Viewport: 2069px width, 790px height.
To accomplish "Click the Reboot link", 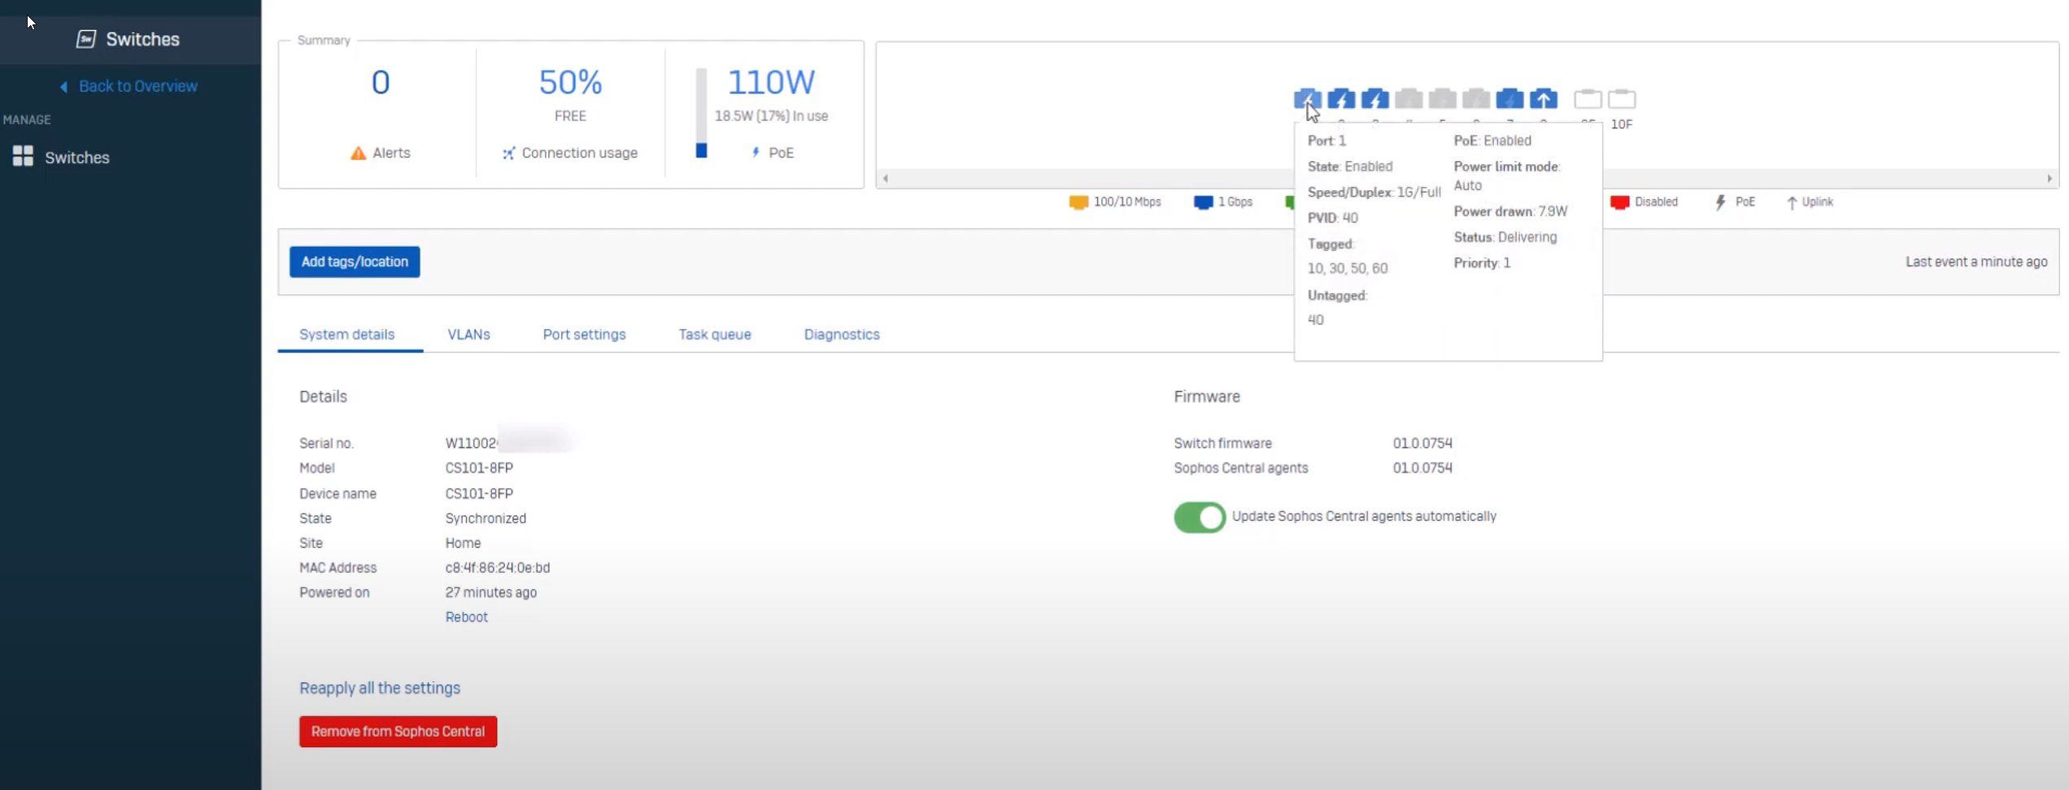I will [x=466, y=617].
